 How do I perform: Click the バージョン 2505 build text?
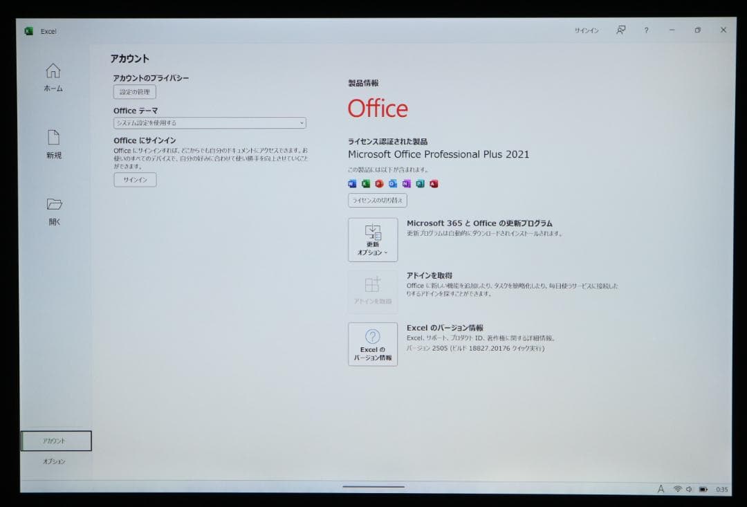(x=475, y=349)
